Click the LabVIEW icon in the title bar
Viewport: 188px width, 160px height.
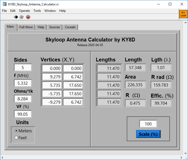[5, 4]
